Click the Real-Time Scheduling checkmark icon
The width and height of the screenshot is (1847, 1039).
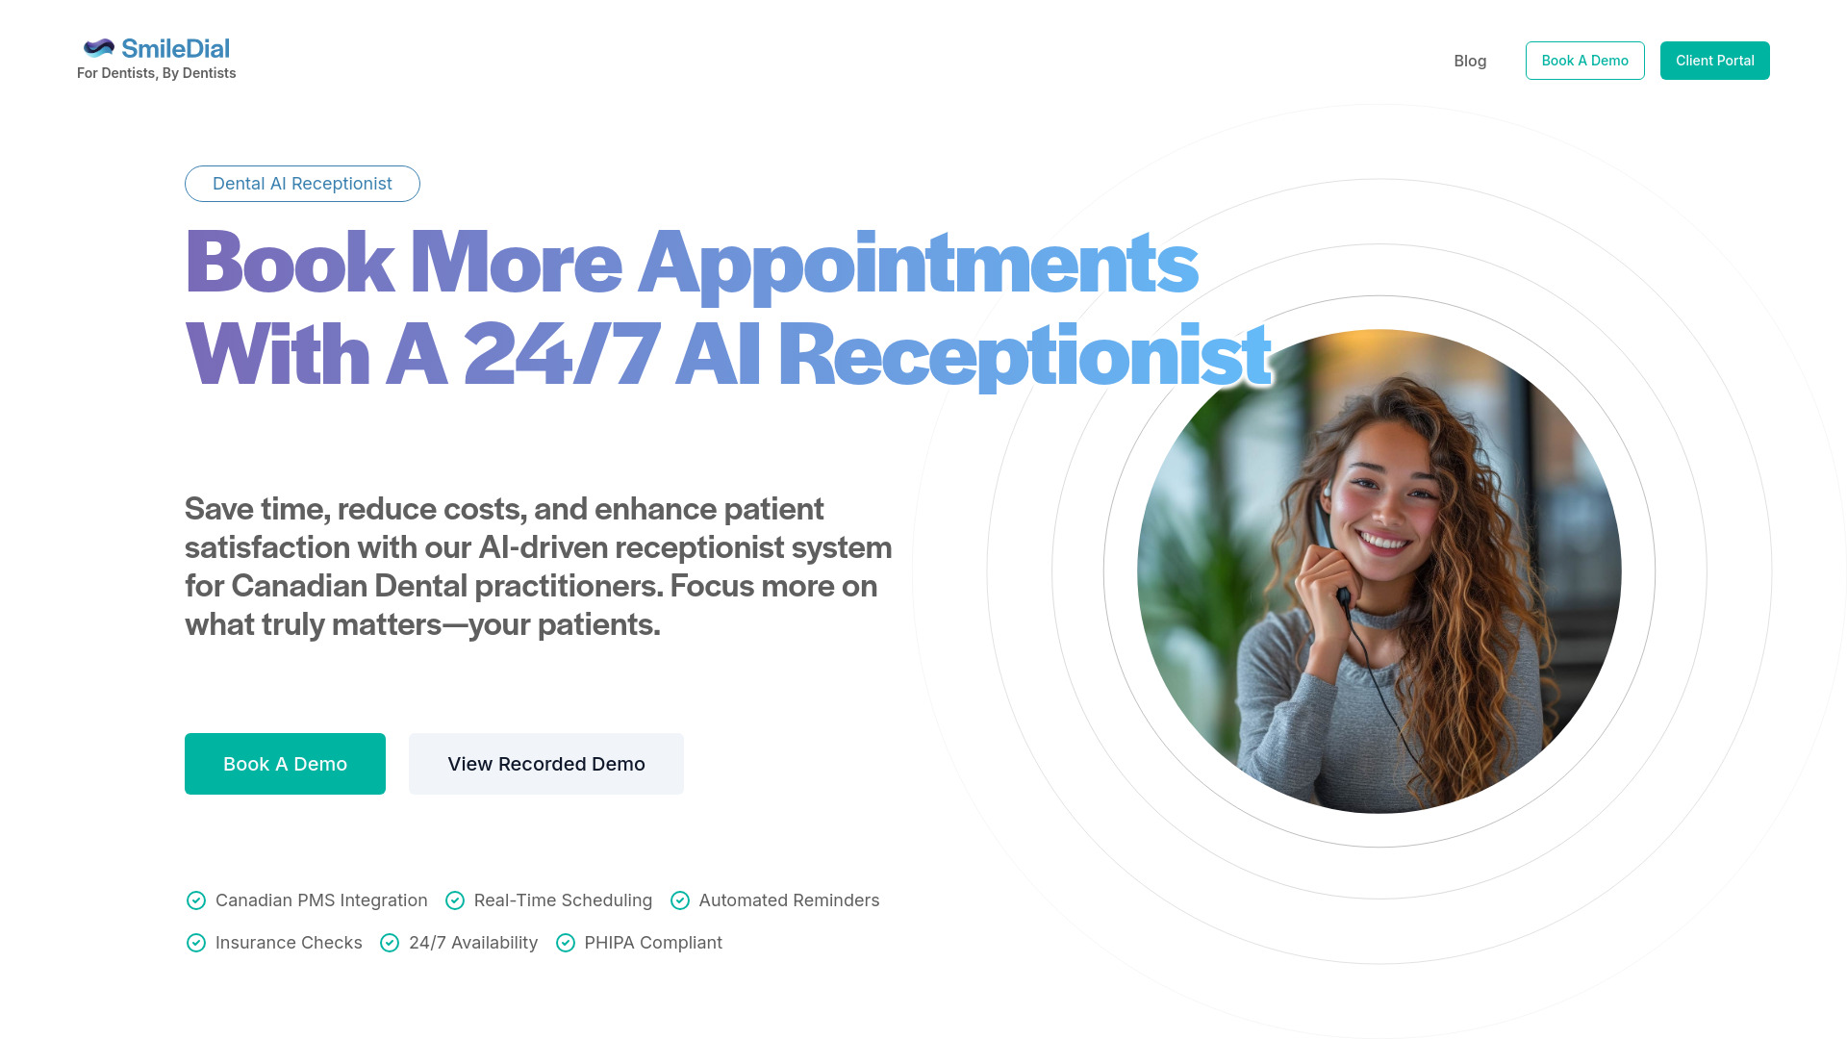tap(454, 900)
